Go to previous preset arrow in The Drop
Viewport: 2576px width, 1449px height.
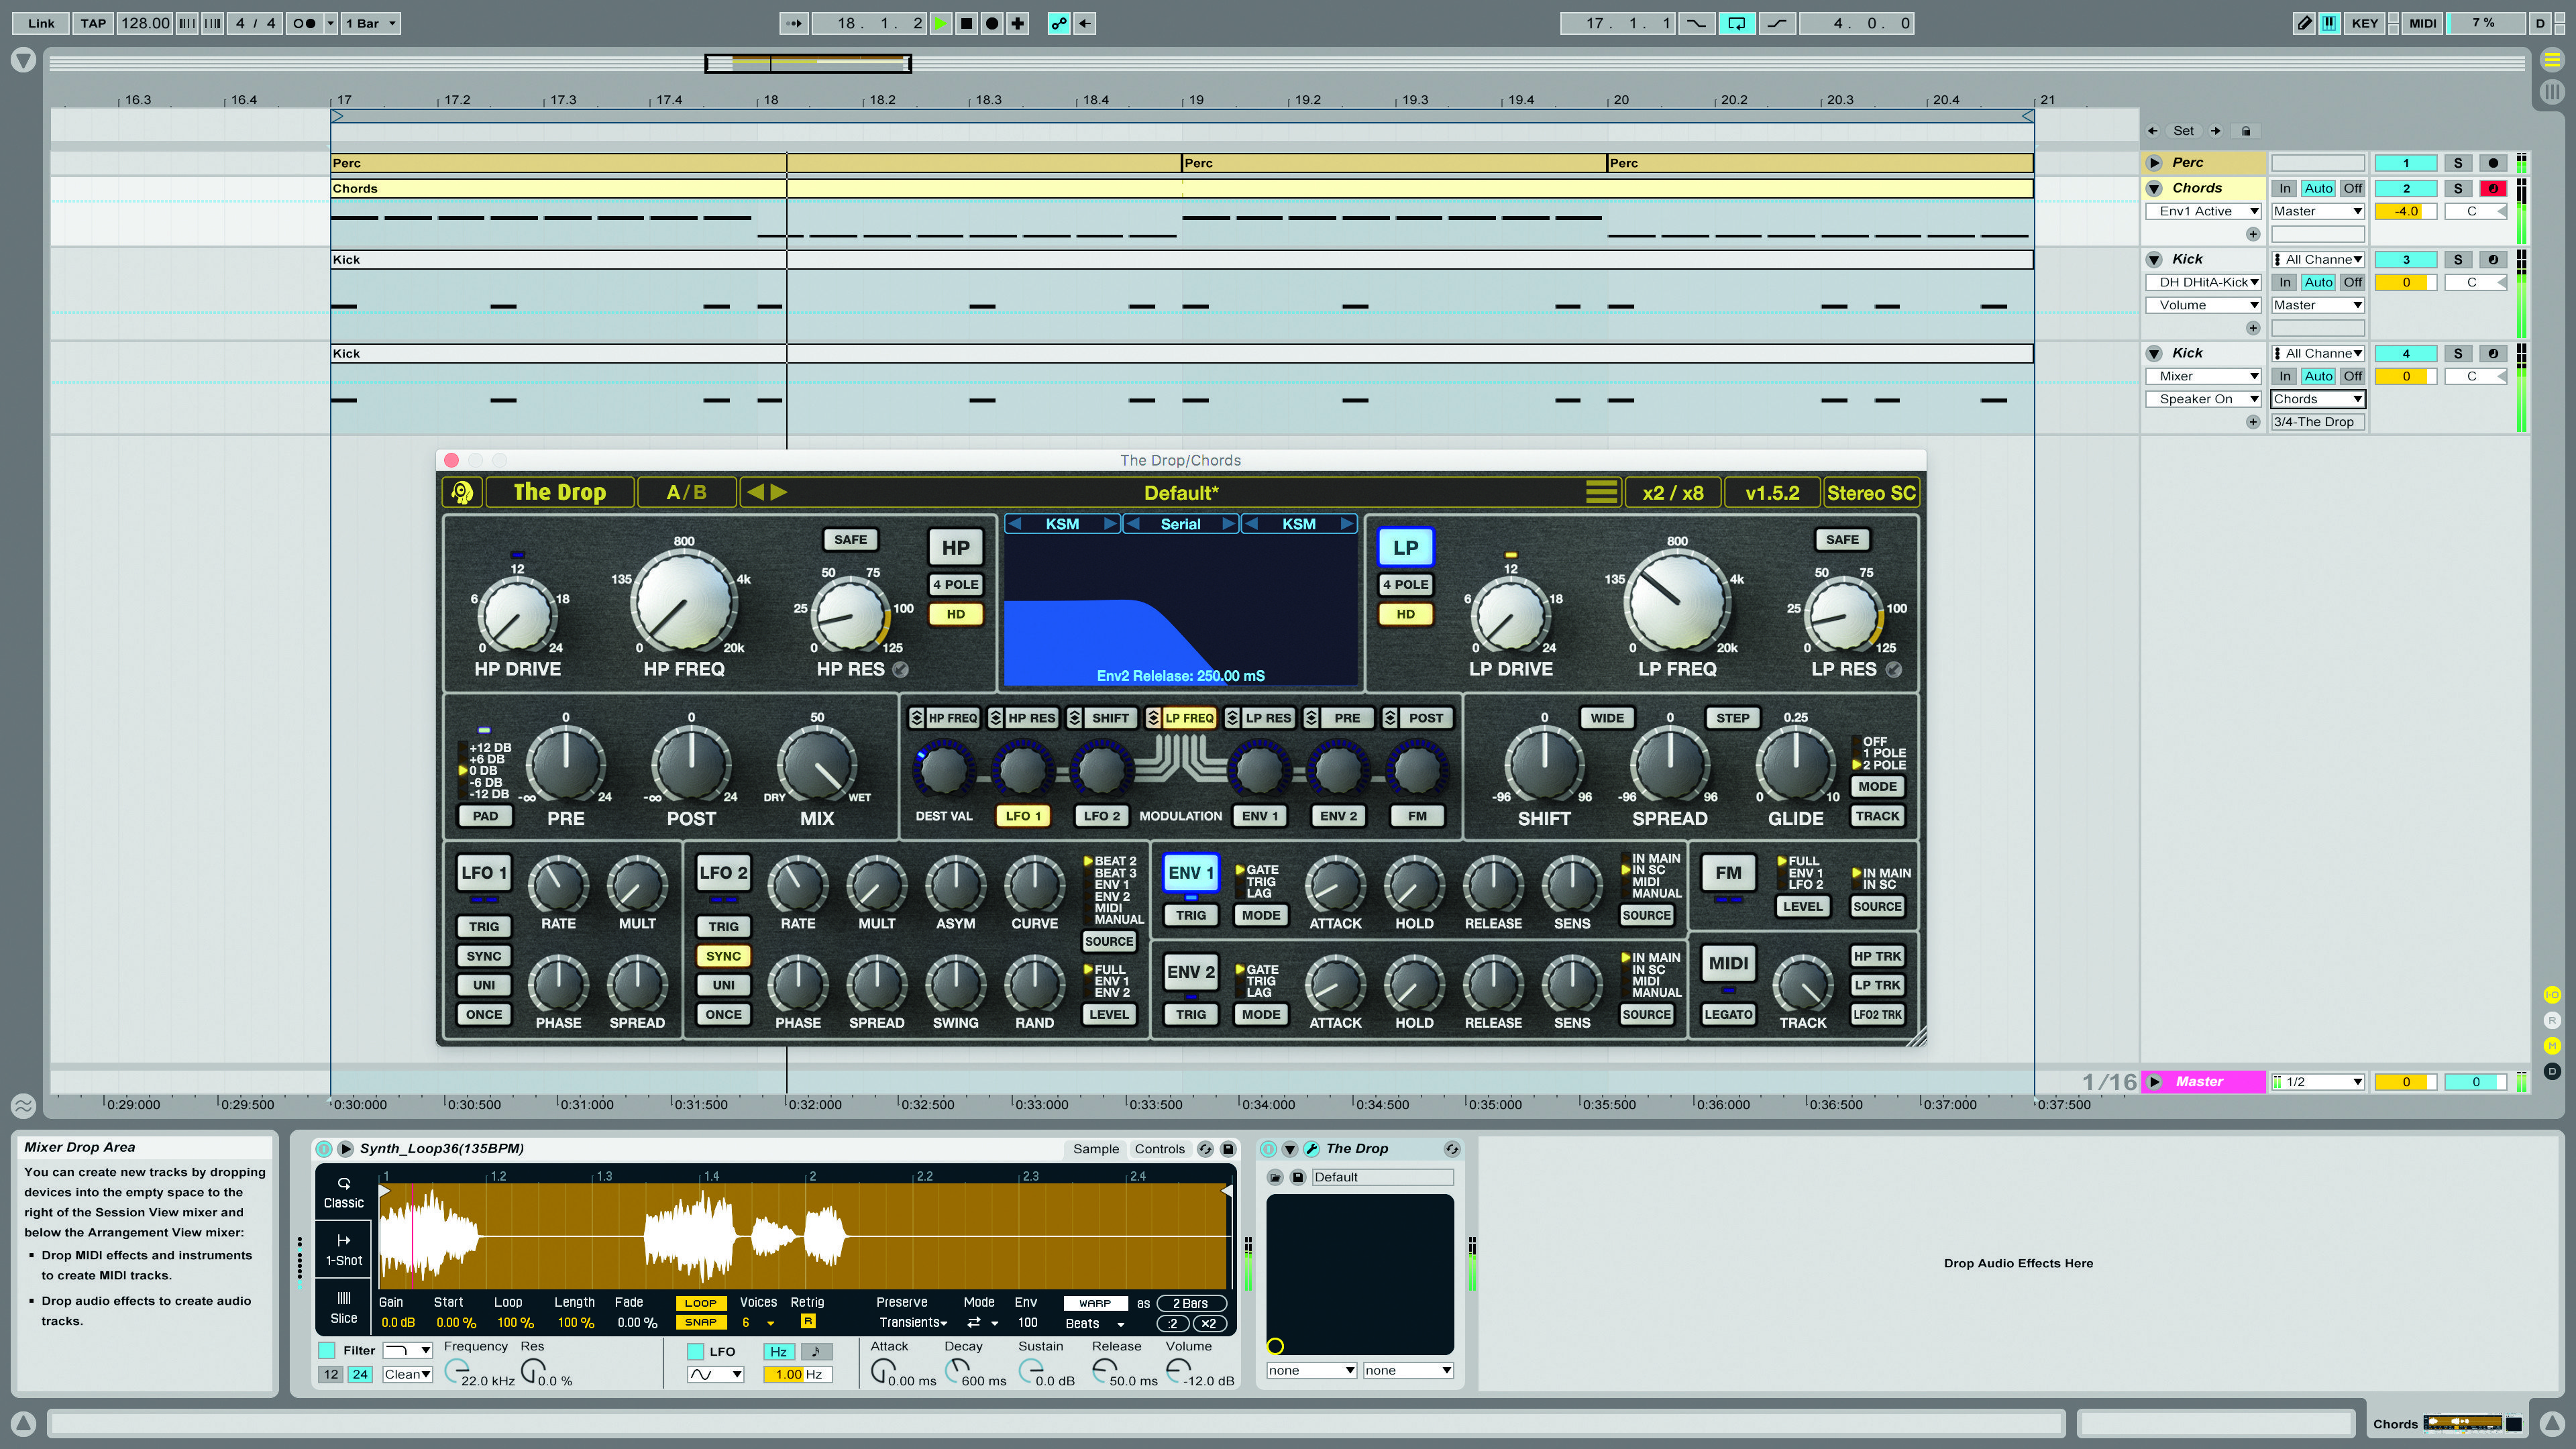tap(755, 492)
